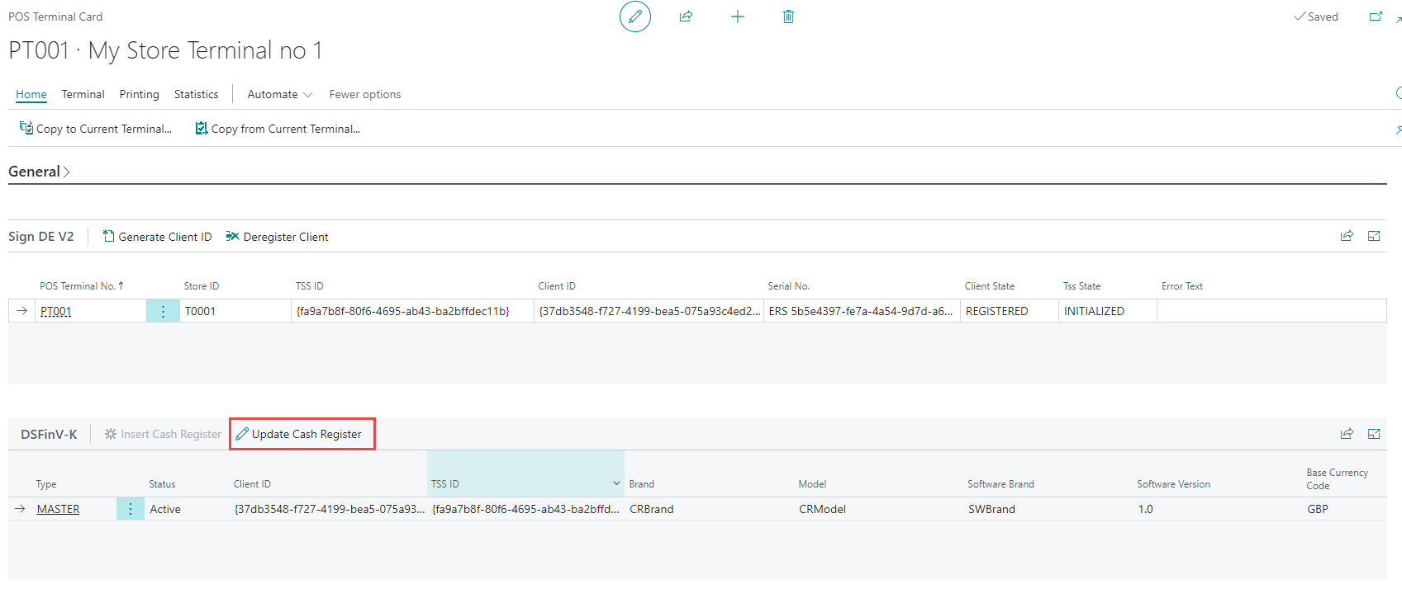This screenshot has width=1402, height=603.
Task: Click Update Cash Register
Action: pos(302,434)
